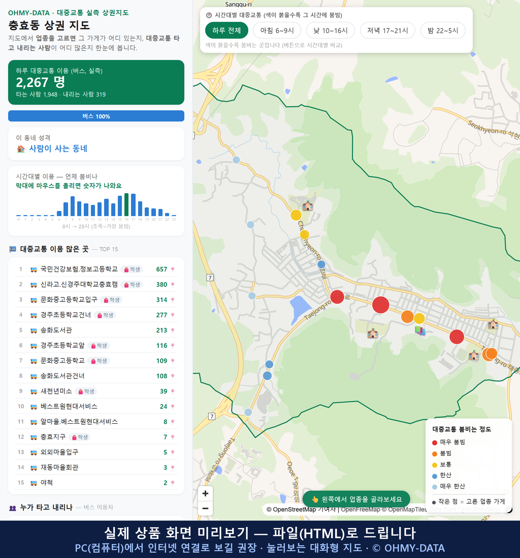Click bus icon of 외외마을입구 row
The image size is (520, 558).
coord(34,453)
